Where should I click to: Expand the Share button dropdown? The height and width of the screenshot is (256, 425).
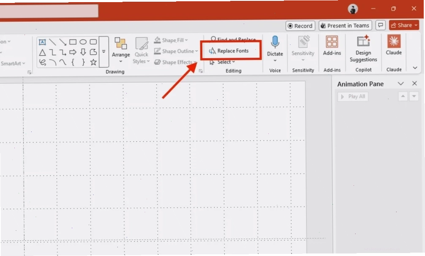[416, 25]
